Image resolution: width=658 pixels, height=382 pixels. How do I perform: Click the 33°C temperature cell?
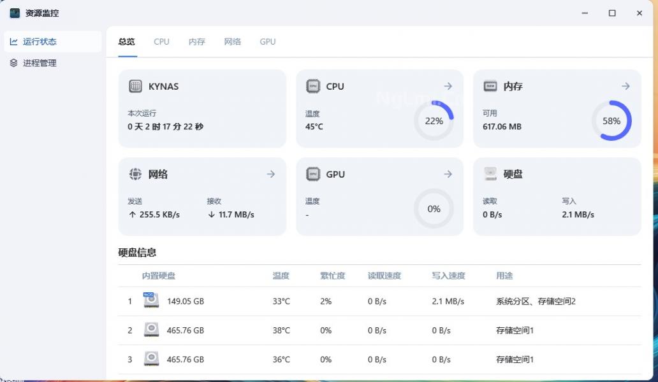281,301
